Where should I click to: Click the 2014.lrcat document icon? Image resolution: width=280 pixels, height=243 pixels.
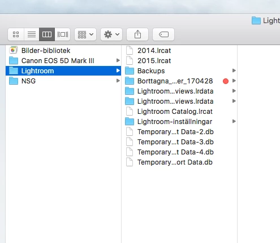click(x=130, y=50)
